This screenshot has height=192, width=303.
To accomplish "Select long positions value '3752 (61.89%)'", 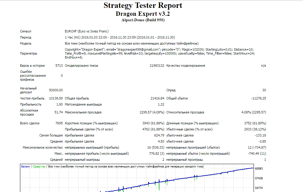I will [255, 123].
